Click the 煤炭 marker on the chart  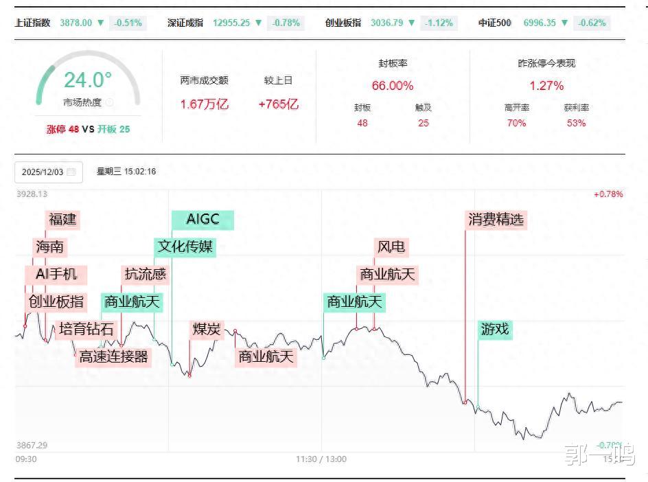click(x=206, y=330)
